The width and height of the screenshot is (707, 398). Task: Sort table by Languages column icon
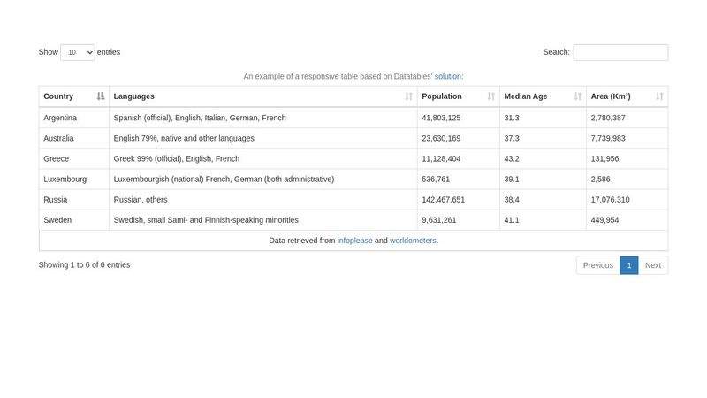(x=408, y=96)
